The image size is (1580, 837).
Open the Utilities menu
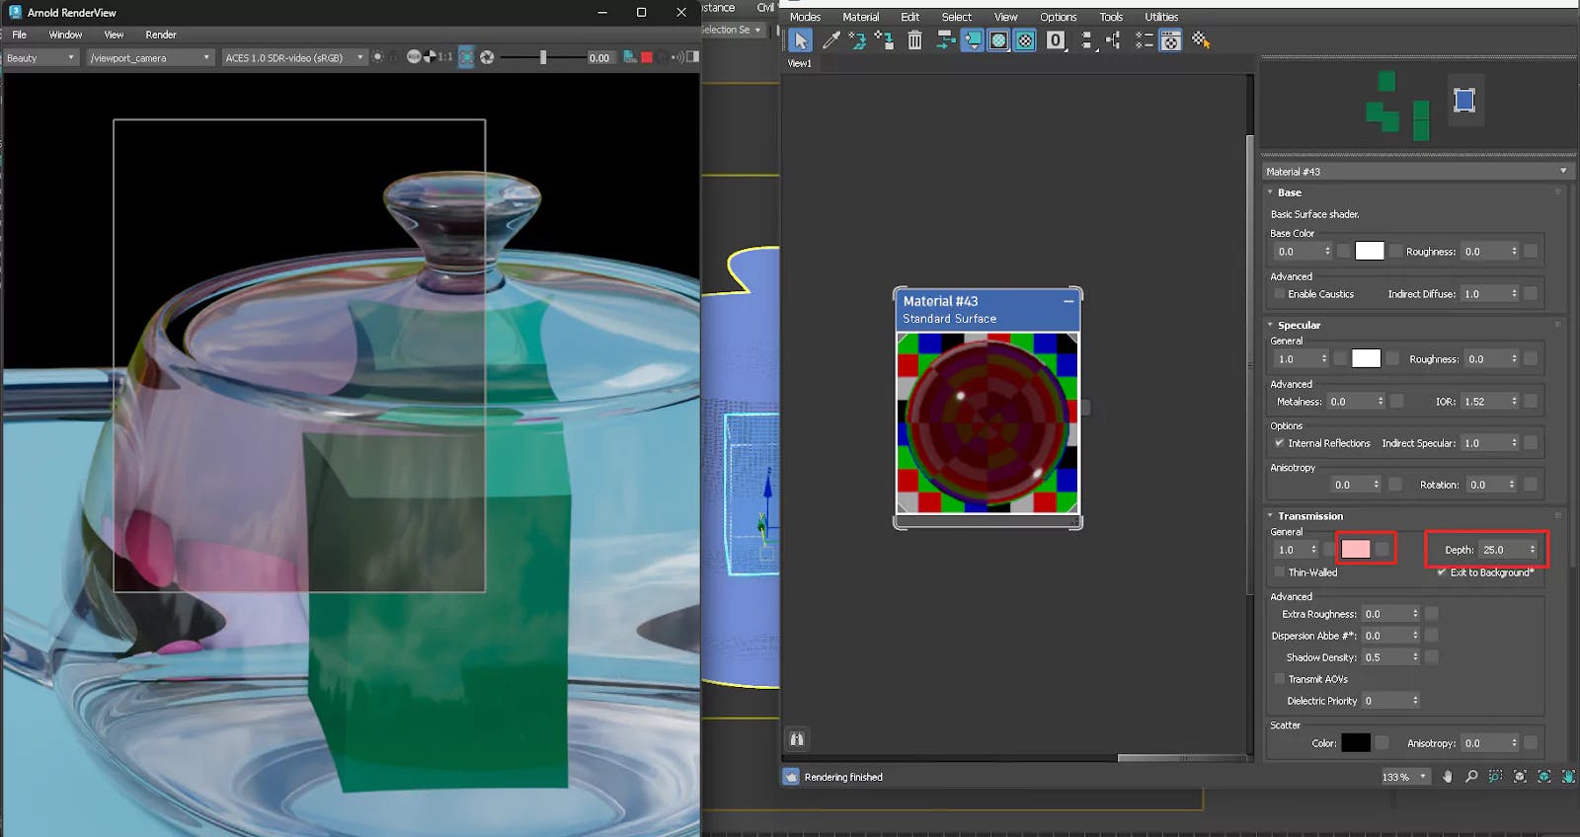coord(1161,17)
